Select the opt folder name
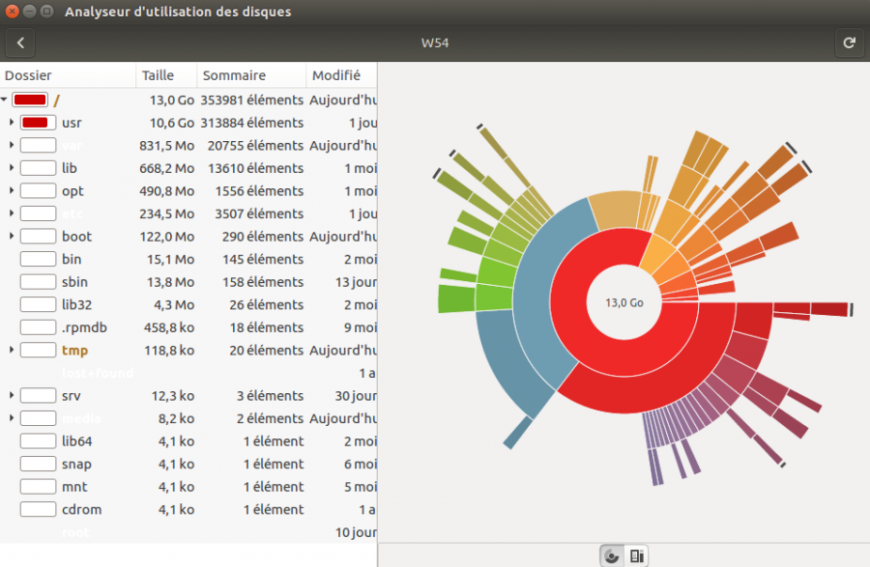Image resolution: width=870 pixels, height=567 pixels. tap(72, 191)
